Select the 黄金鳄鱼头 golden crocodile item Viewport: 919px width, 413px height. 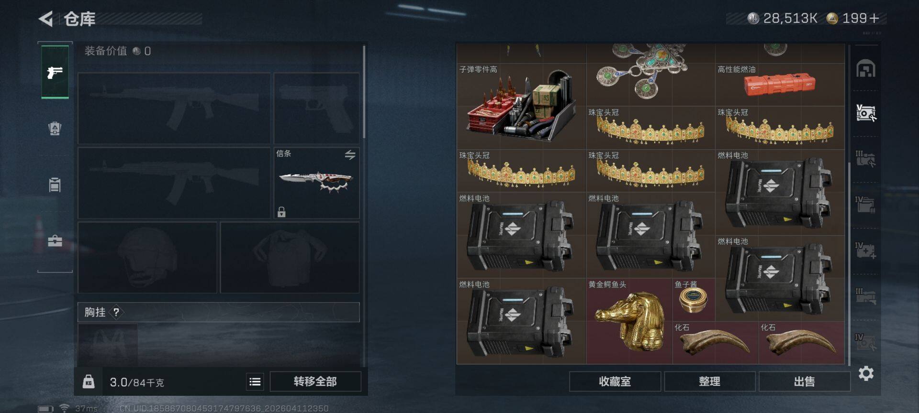[629, 321]
